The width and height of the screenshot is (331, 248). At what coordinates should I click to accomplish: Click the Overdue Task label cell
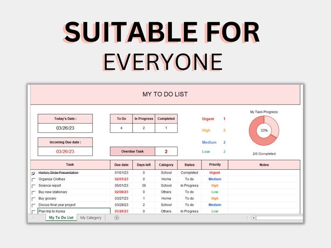(x=133, y=151)
